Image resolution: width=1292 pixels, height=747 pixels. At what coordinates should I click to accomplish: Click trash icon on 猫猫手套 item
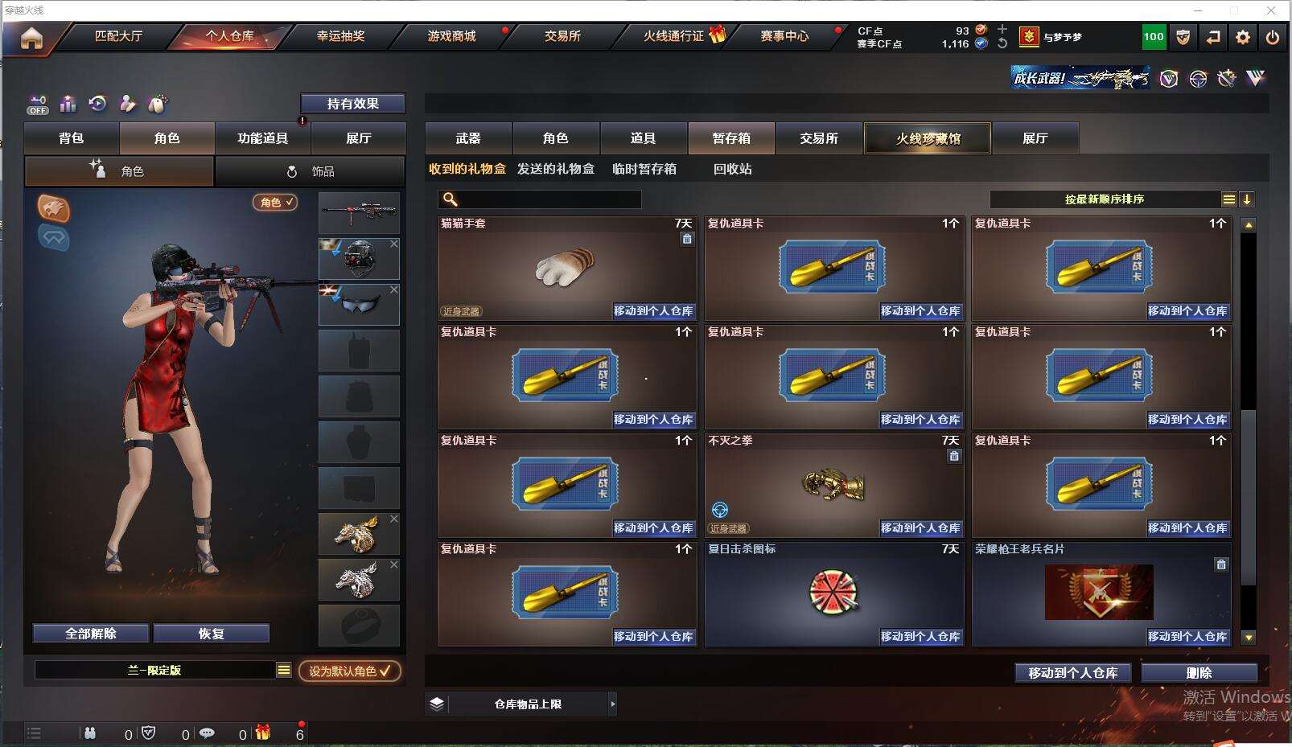(687, 239)
